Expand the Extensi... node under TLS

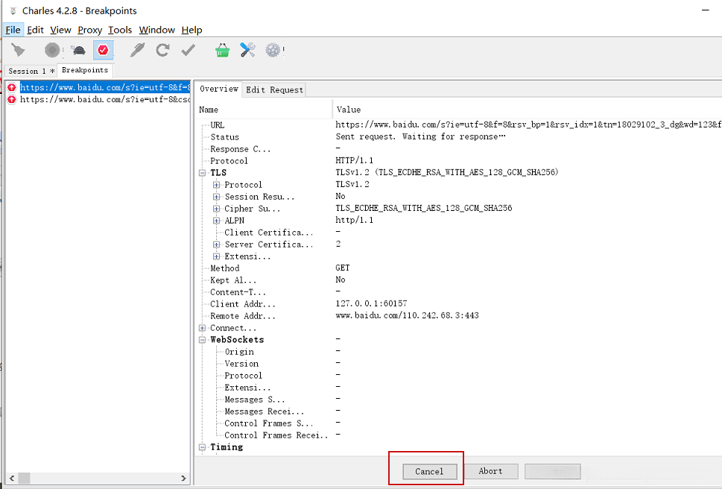216,256
